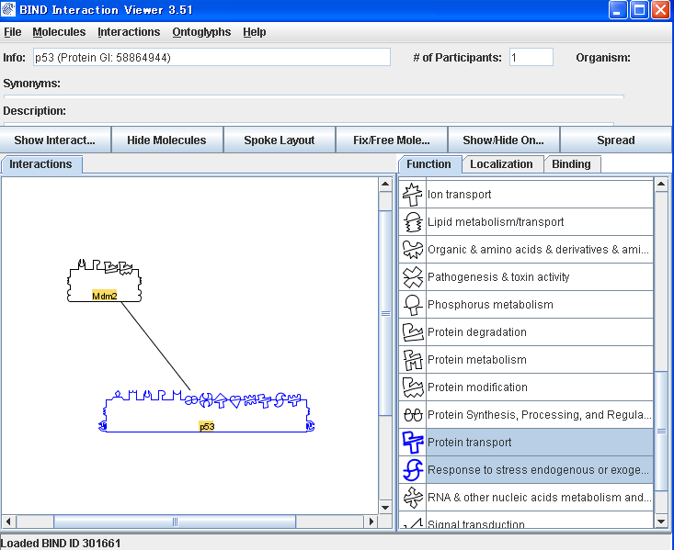
Task: Click the Spread button
Action: (x=616, y=140)
